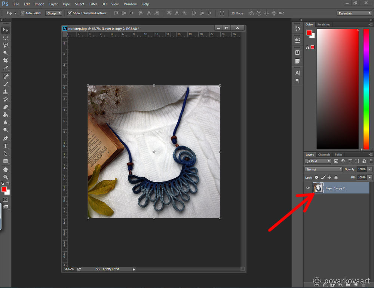Toggle the Auto-Select checkbox
This screenshot has width=374, height=288.
pyautogui.click(x=22, y=13)
